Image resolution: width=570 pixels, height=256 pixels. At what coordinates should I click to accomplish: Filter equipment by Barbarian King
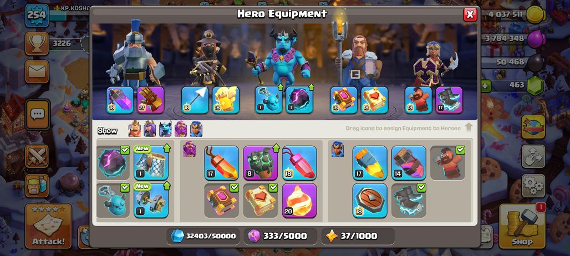tap(135, 129)
